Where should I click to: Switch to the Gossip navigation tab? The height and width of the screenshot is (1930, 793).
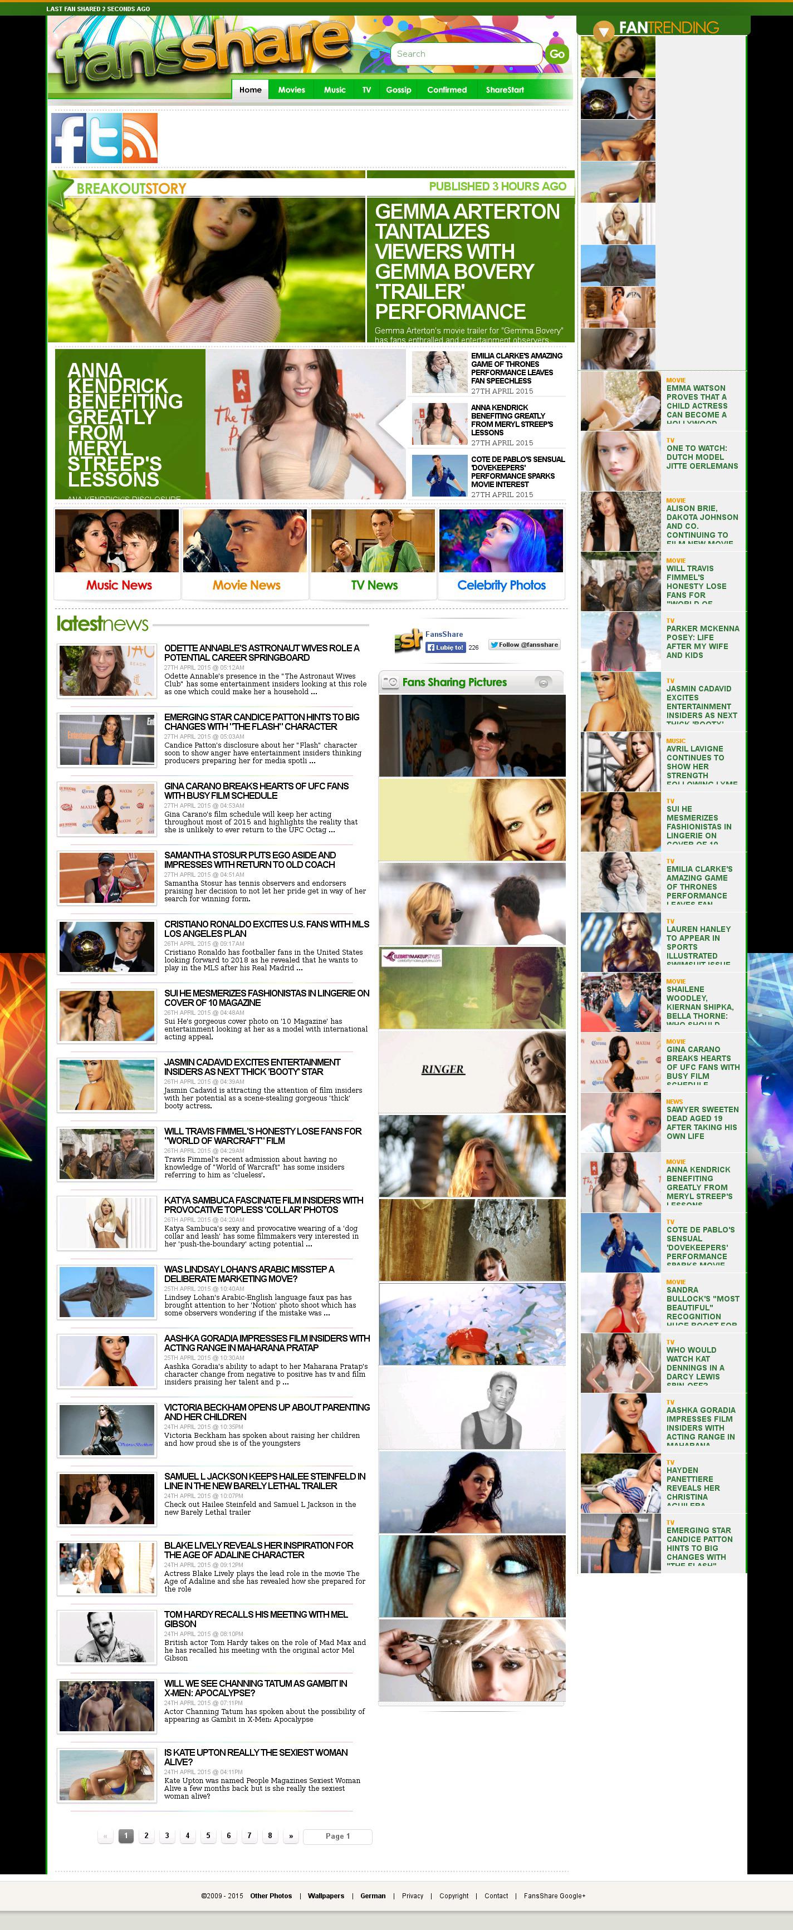(x=398, y=90)
